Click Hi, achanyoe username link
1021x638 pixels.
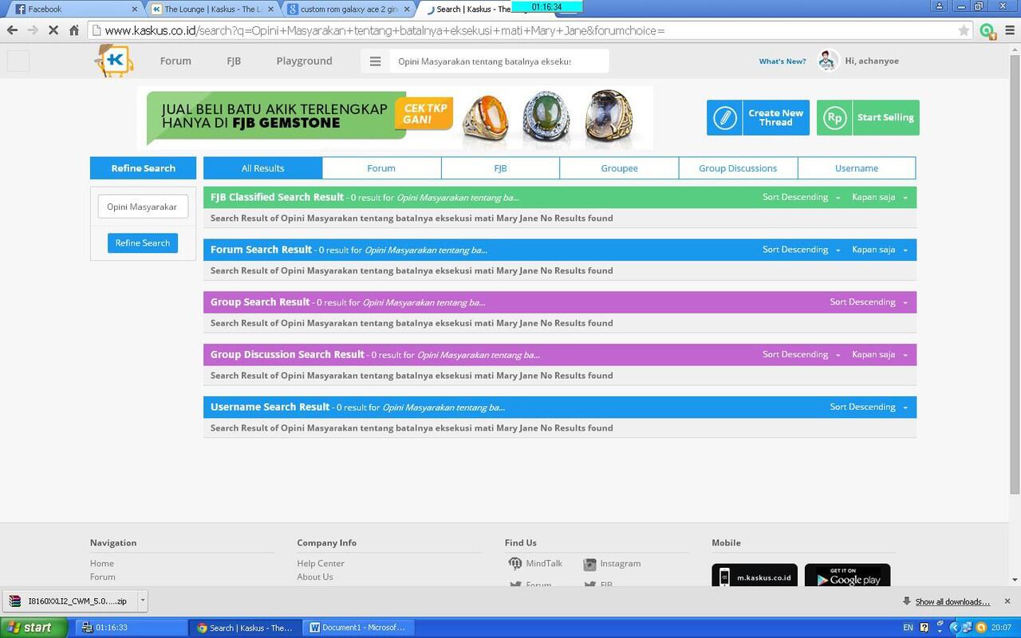click(872, 61)
